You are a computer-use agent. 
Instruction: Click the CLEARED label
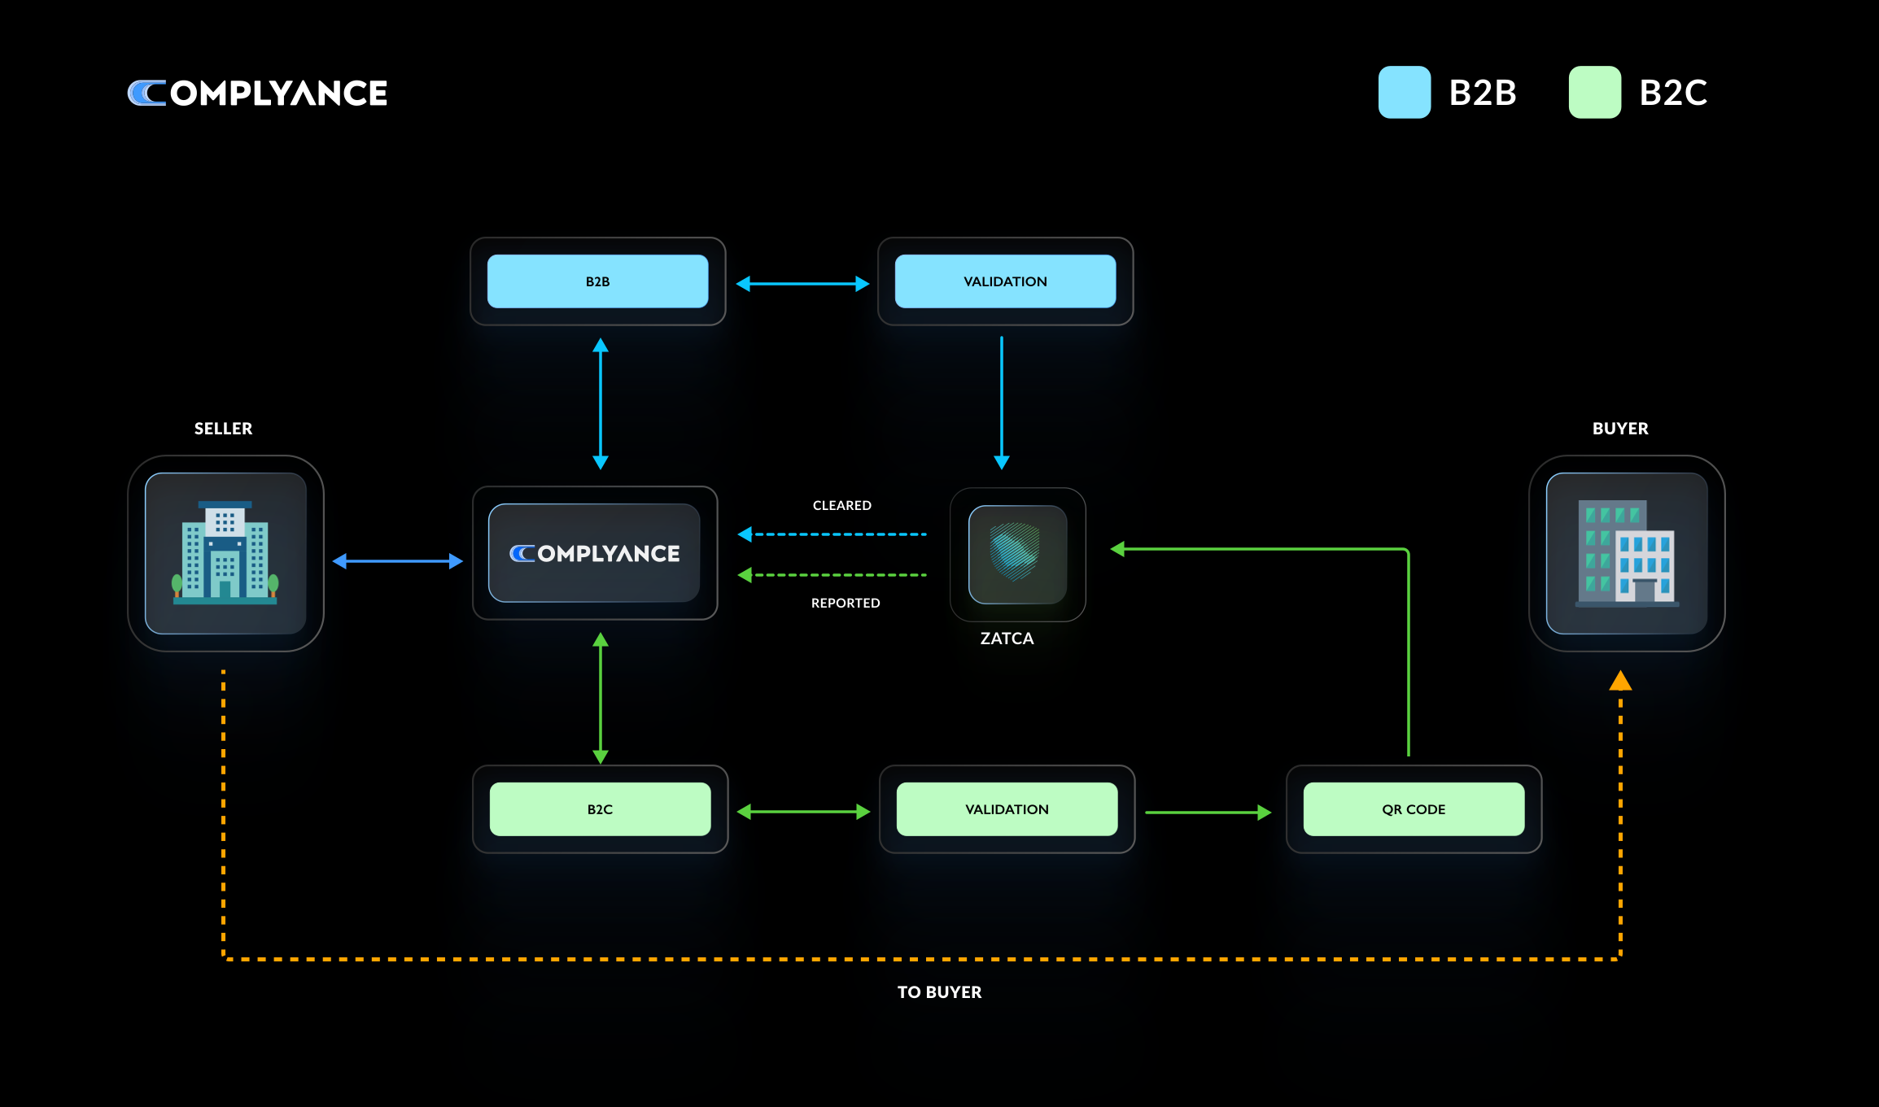[x=841, y=506]
